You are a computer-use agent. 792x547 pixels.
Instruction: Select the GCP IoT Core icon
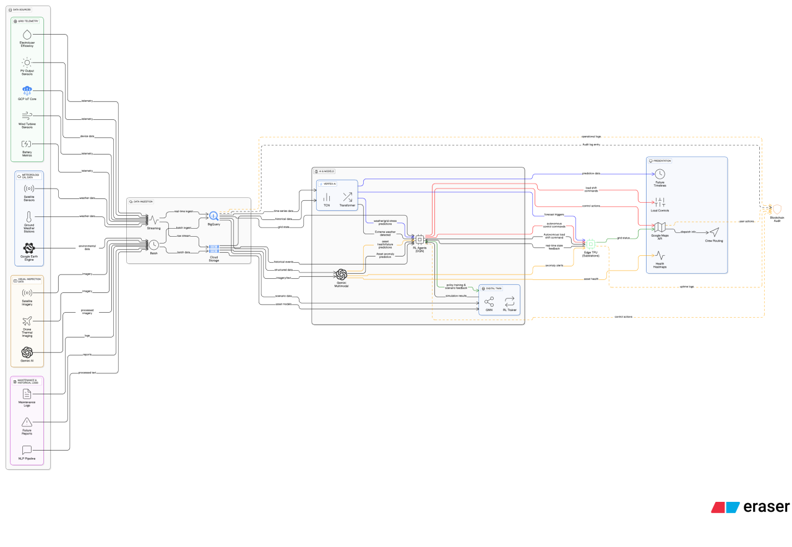coord(27,89)
